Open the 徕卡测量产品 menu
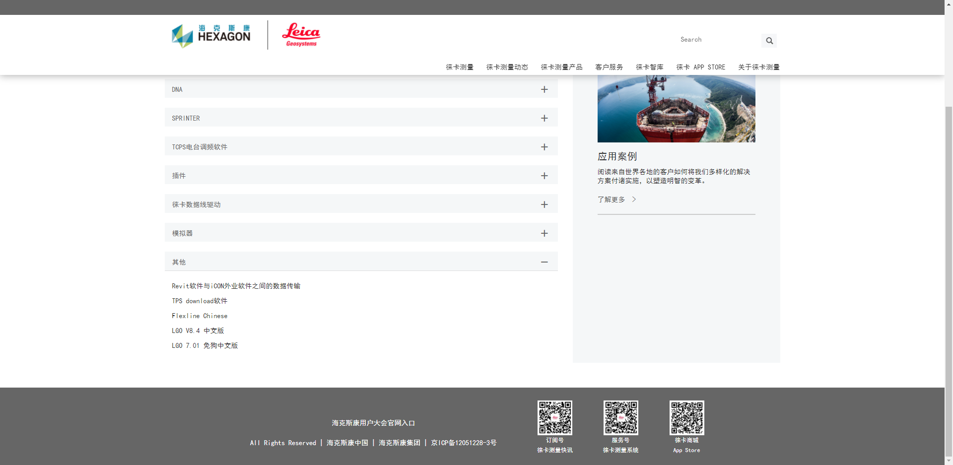Image resolution: width=953 pixels, height=465 pixels. [x=561, y=67]
